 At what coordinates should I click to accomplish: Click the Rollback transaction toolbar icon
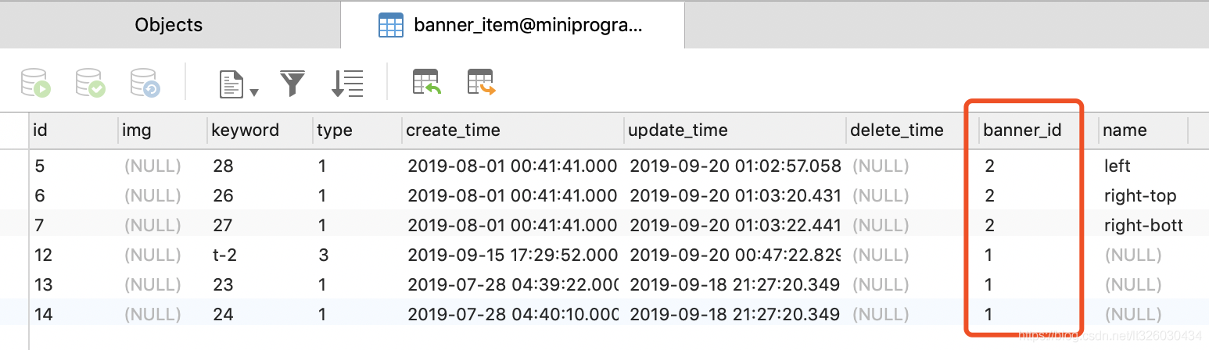tap(145, 82)
